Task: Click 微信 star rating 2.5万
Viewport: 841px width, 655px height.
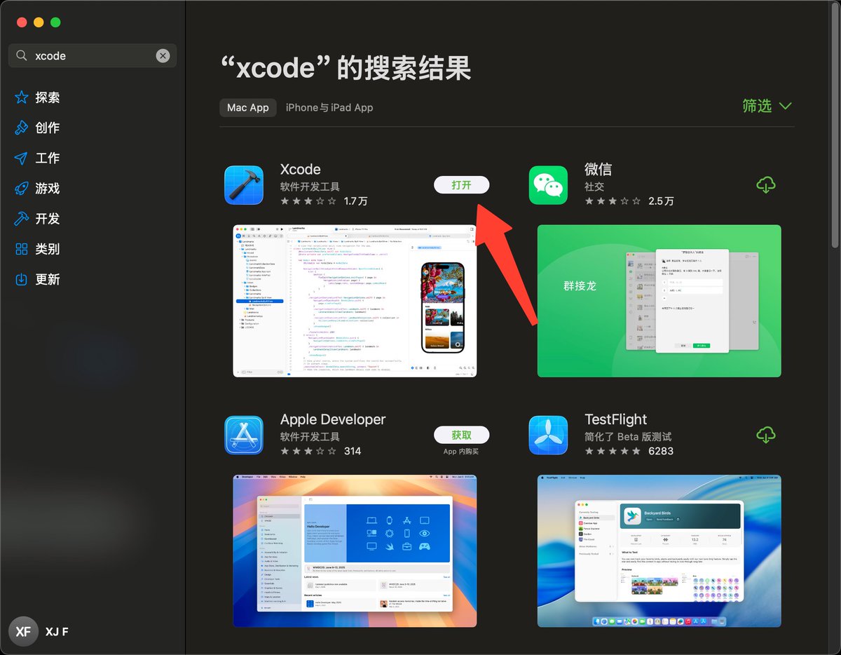Action: (x=629, y=201)
